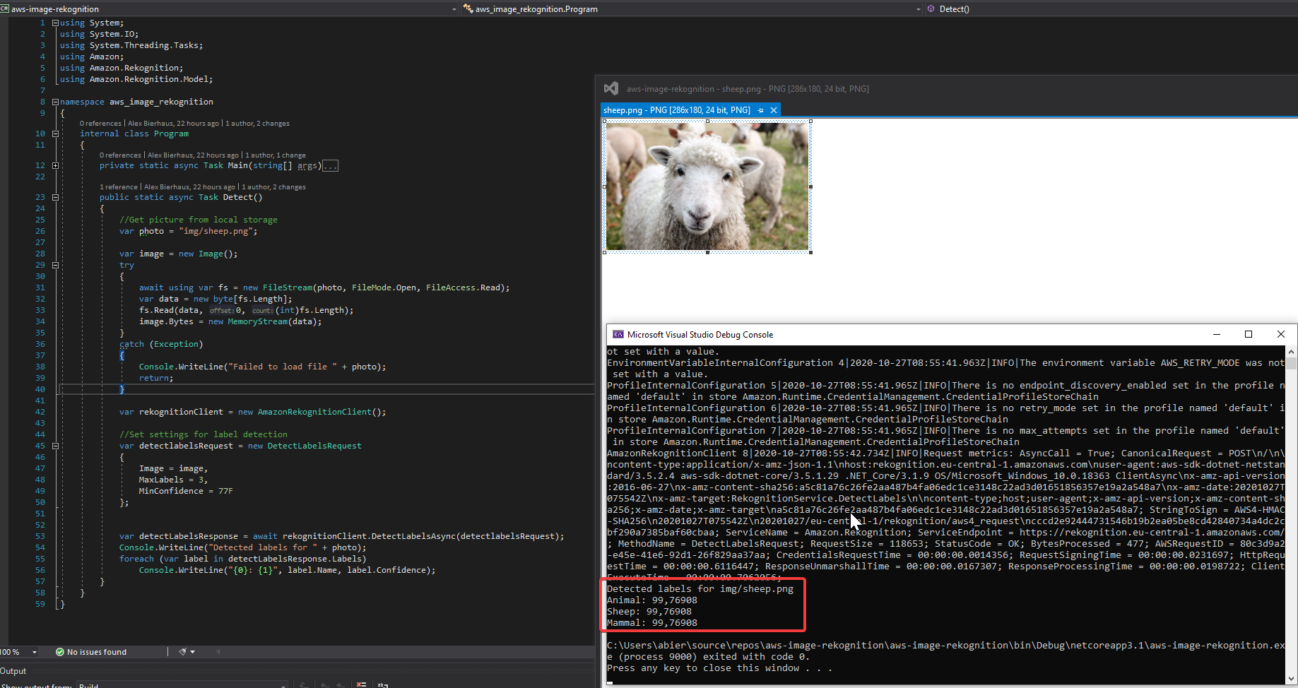Click the console icon in Debug Console title bar
The height and width of the screenshot is (688, 1298).
[x=619, y=334]
